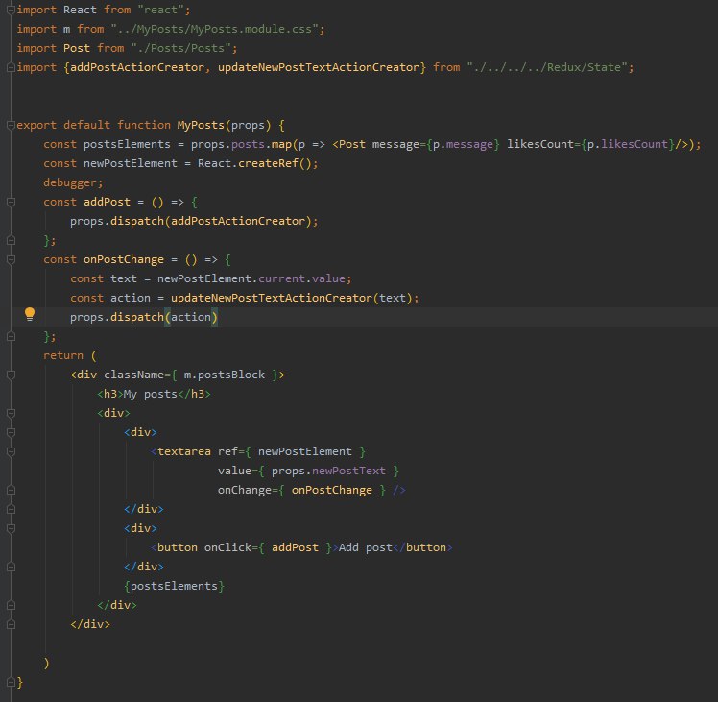This screenshot has width=718, height=702.
Task: Collapse the 'export default function MyPosts' block
Action: click(x=11, y=125)
